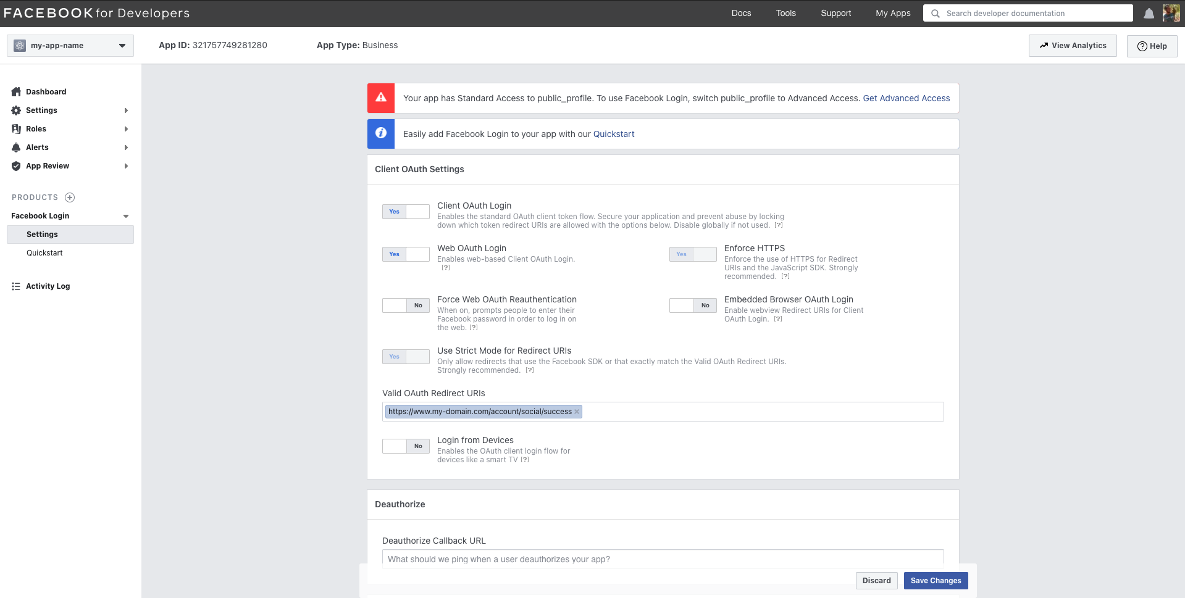Click the Dashboard house icon
The width and height of the screenshot is (1185, 598).
click(x=16, y=92)
